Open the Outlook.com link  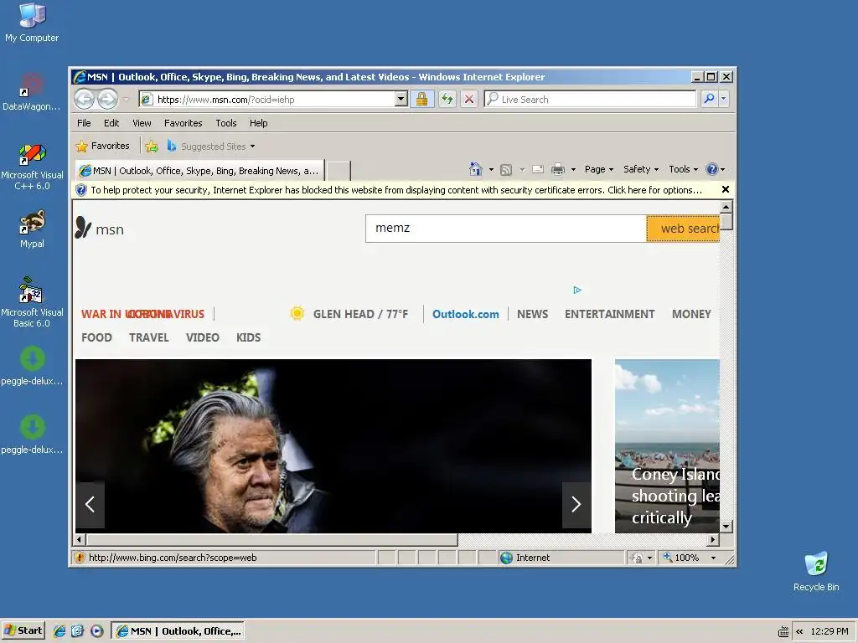tap(465, 314)
